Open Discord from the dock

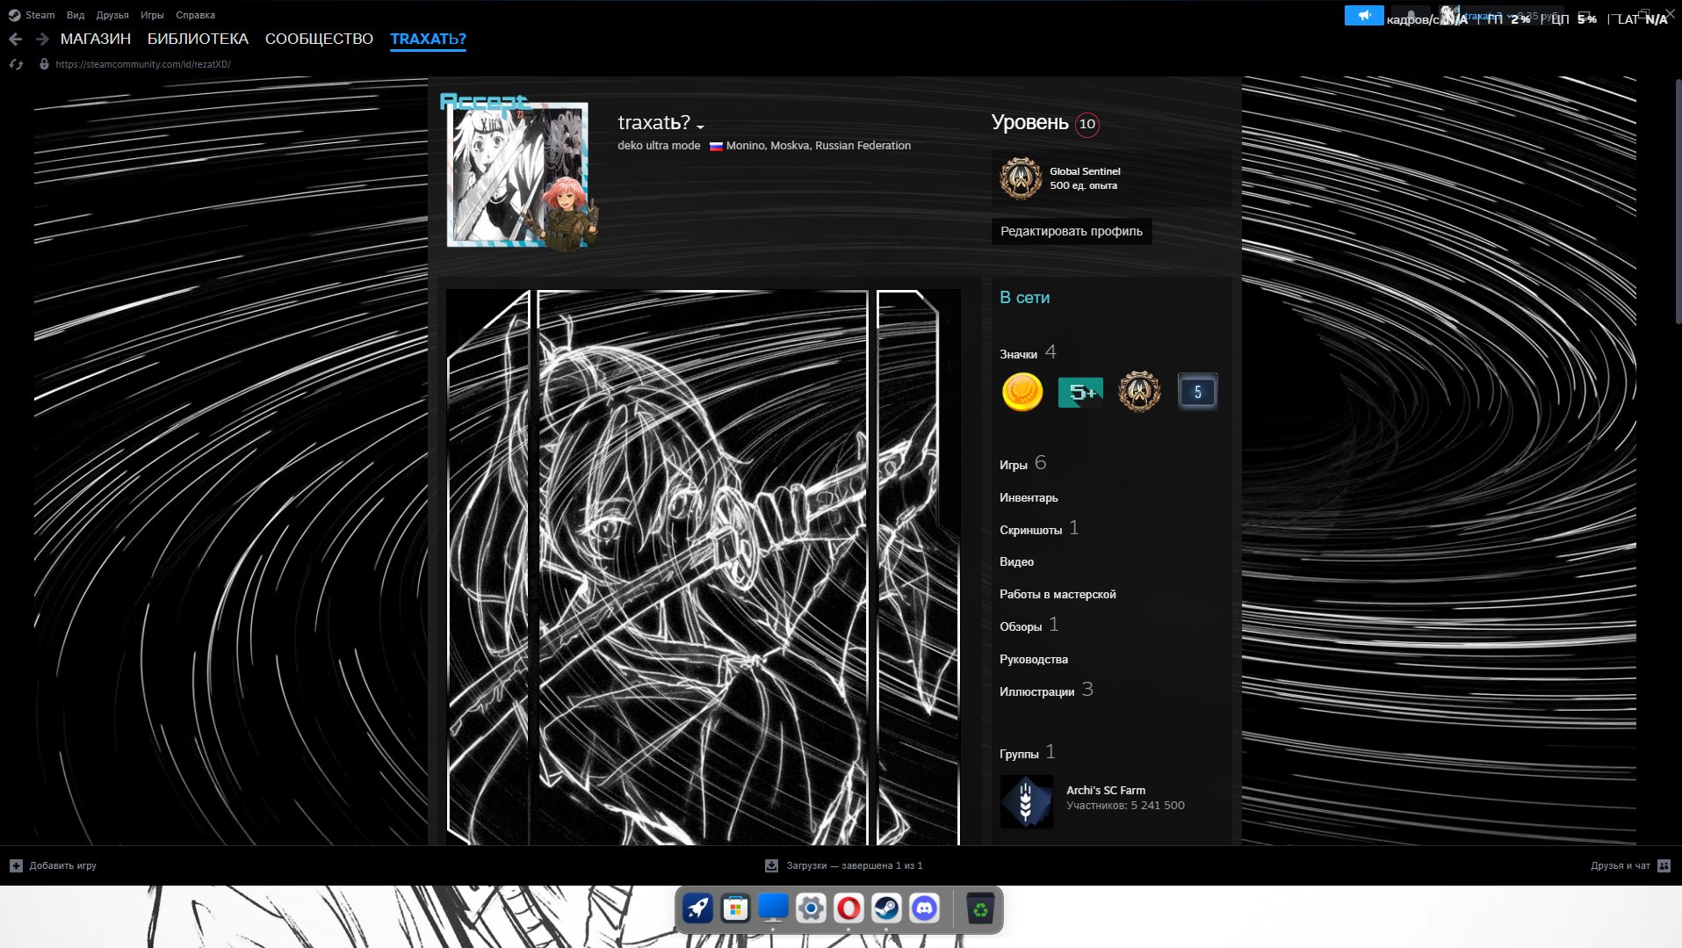[x=924, y=908]
